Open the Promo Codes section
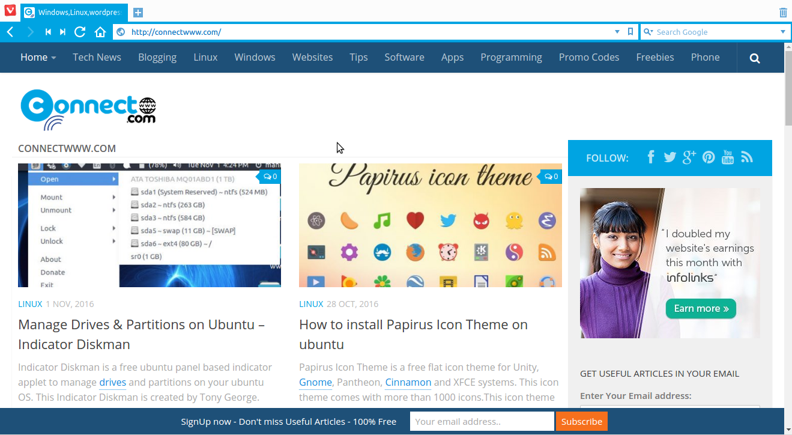 (x=589, y=58)
